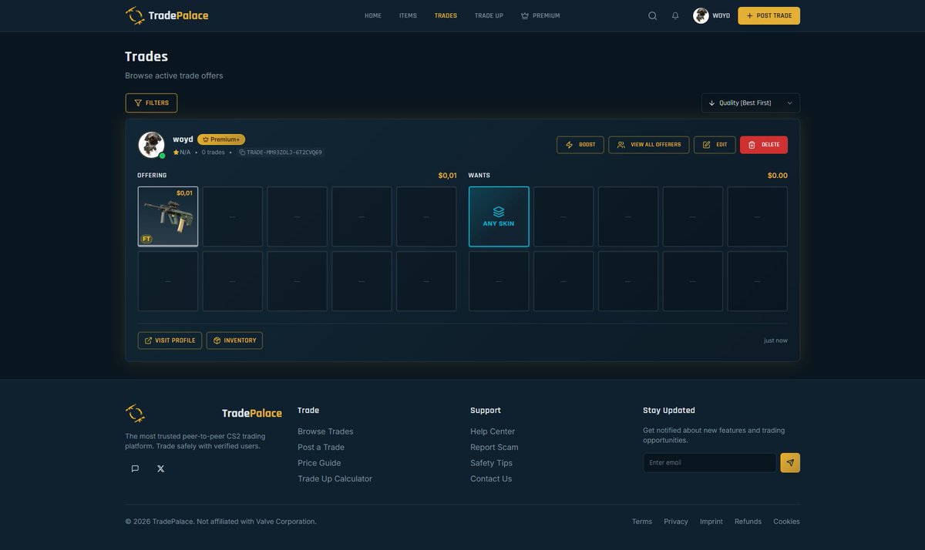Open Price Guide footer link
The image size is (925, 550).
click(319, 463)
